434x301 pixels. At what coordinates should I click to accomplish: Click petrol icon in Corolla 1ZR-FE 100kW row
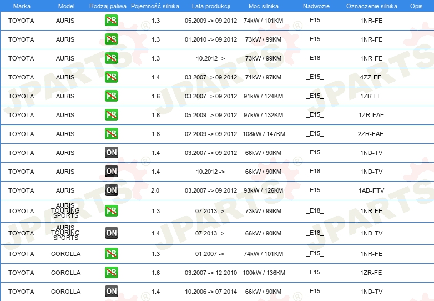(x=111, y=272)
